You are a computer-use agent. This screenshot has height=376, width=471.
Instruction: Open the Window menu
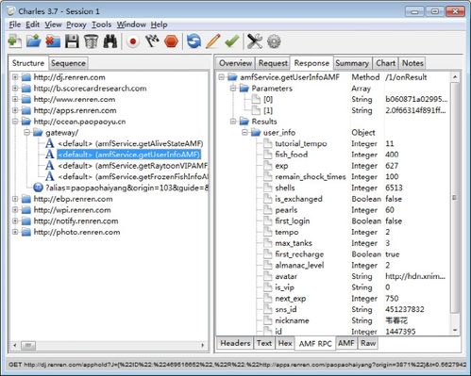point(131,25)
